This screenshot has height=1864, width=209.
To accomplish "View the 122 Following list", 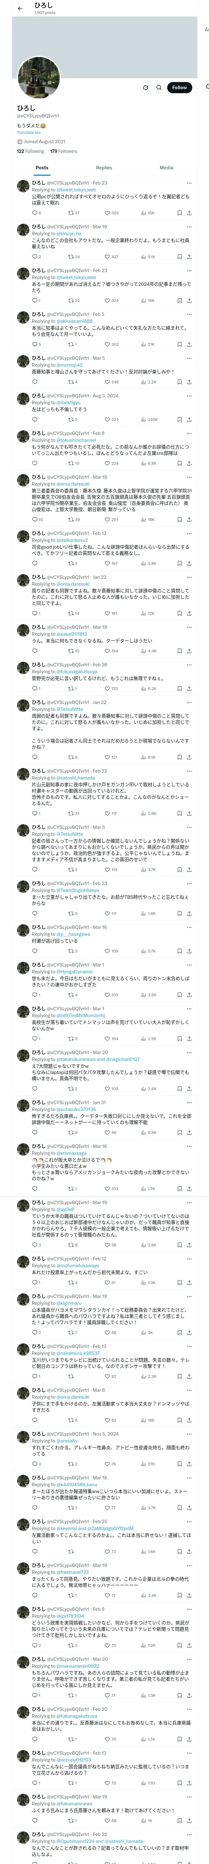I will (x=30, y=151).
